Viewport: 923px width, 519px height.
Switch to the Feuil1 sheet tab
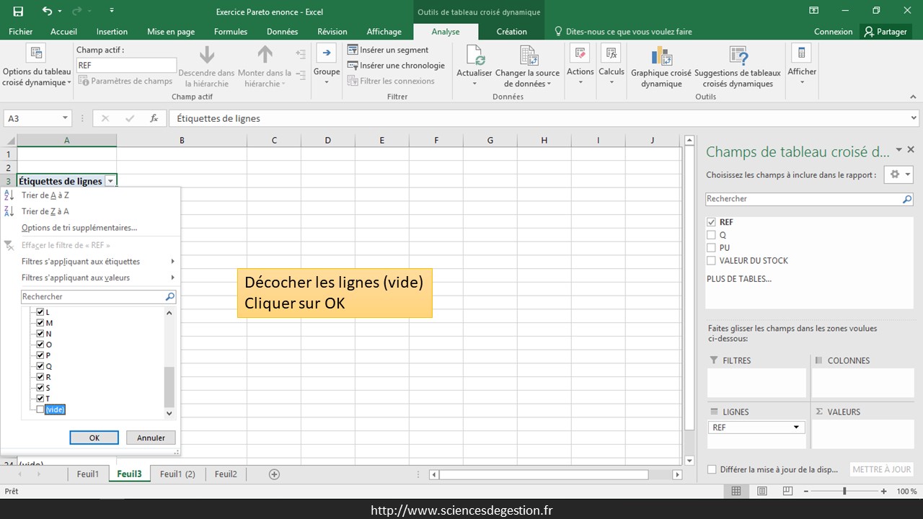(x=88, y=474)
